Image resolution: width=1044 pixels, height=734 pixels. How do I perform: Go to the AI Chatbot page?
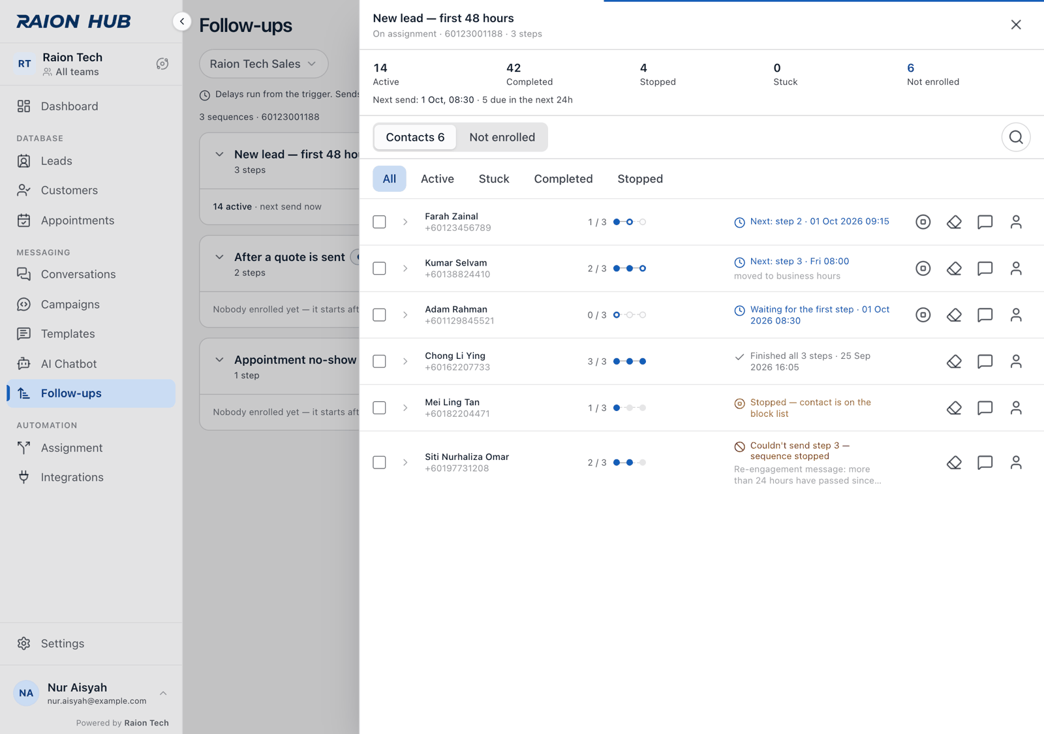click(91, 363)
